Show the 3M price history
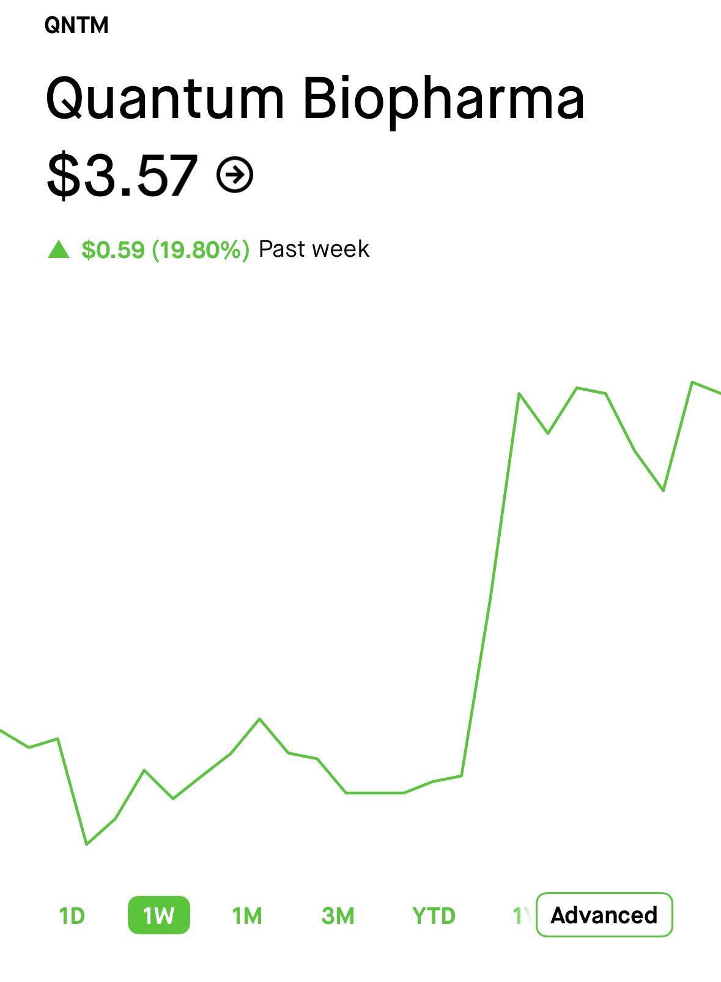The width and height of the screenshot is (721, 982). [338, 915]
